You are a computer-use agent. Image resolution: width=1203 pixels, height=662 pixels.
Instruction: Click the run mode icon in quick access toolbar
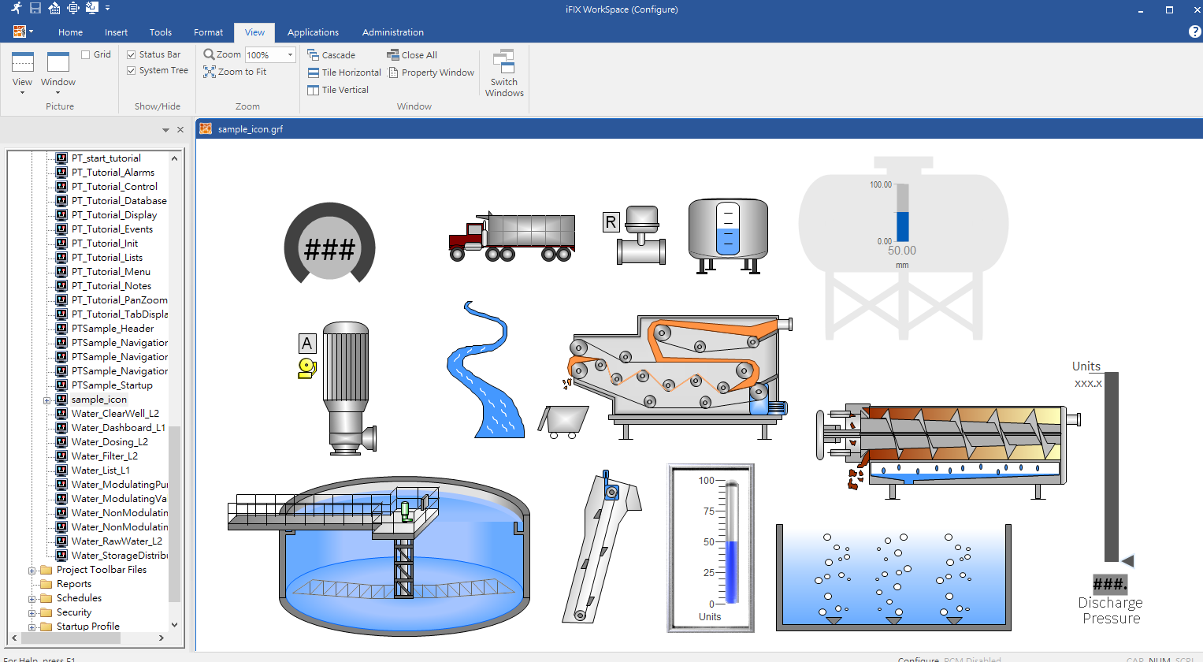tap(17, 8)
